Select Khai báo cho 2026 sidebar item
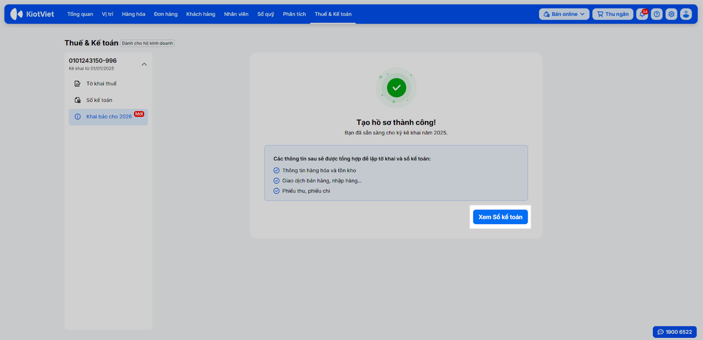This screenshot has height=340, width=703. [108, 117]
